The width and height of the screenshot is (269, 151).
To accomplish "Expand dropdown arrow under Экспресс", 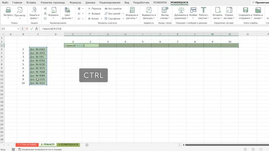I will (8, 18).
